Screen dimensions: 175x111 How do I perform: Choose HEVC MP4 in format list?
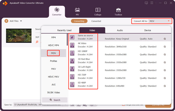tap(53, 45)
